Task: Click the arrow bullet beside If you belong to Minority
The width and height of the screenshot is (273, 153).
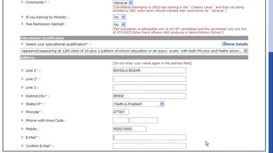Action: coord(22,17)
